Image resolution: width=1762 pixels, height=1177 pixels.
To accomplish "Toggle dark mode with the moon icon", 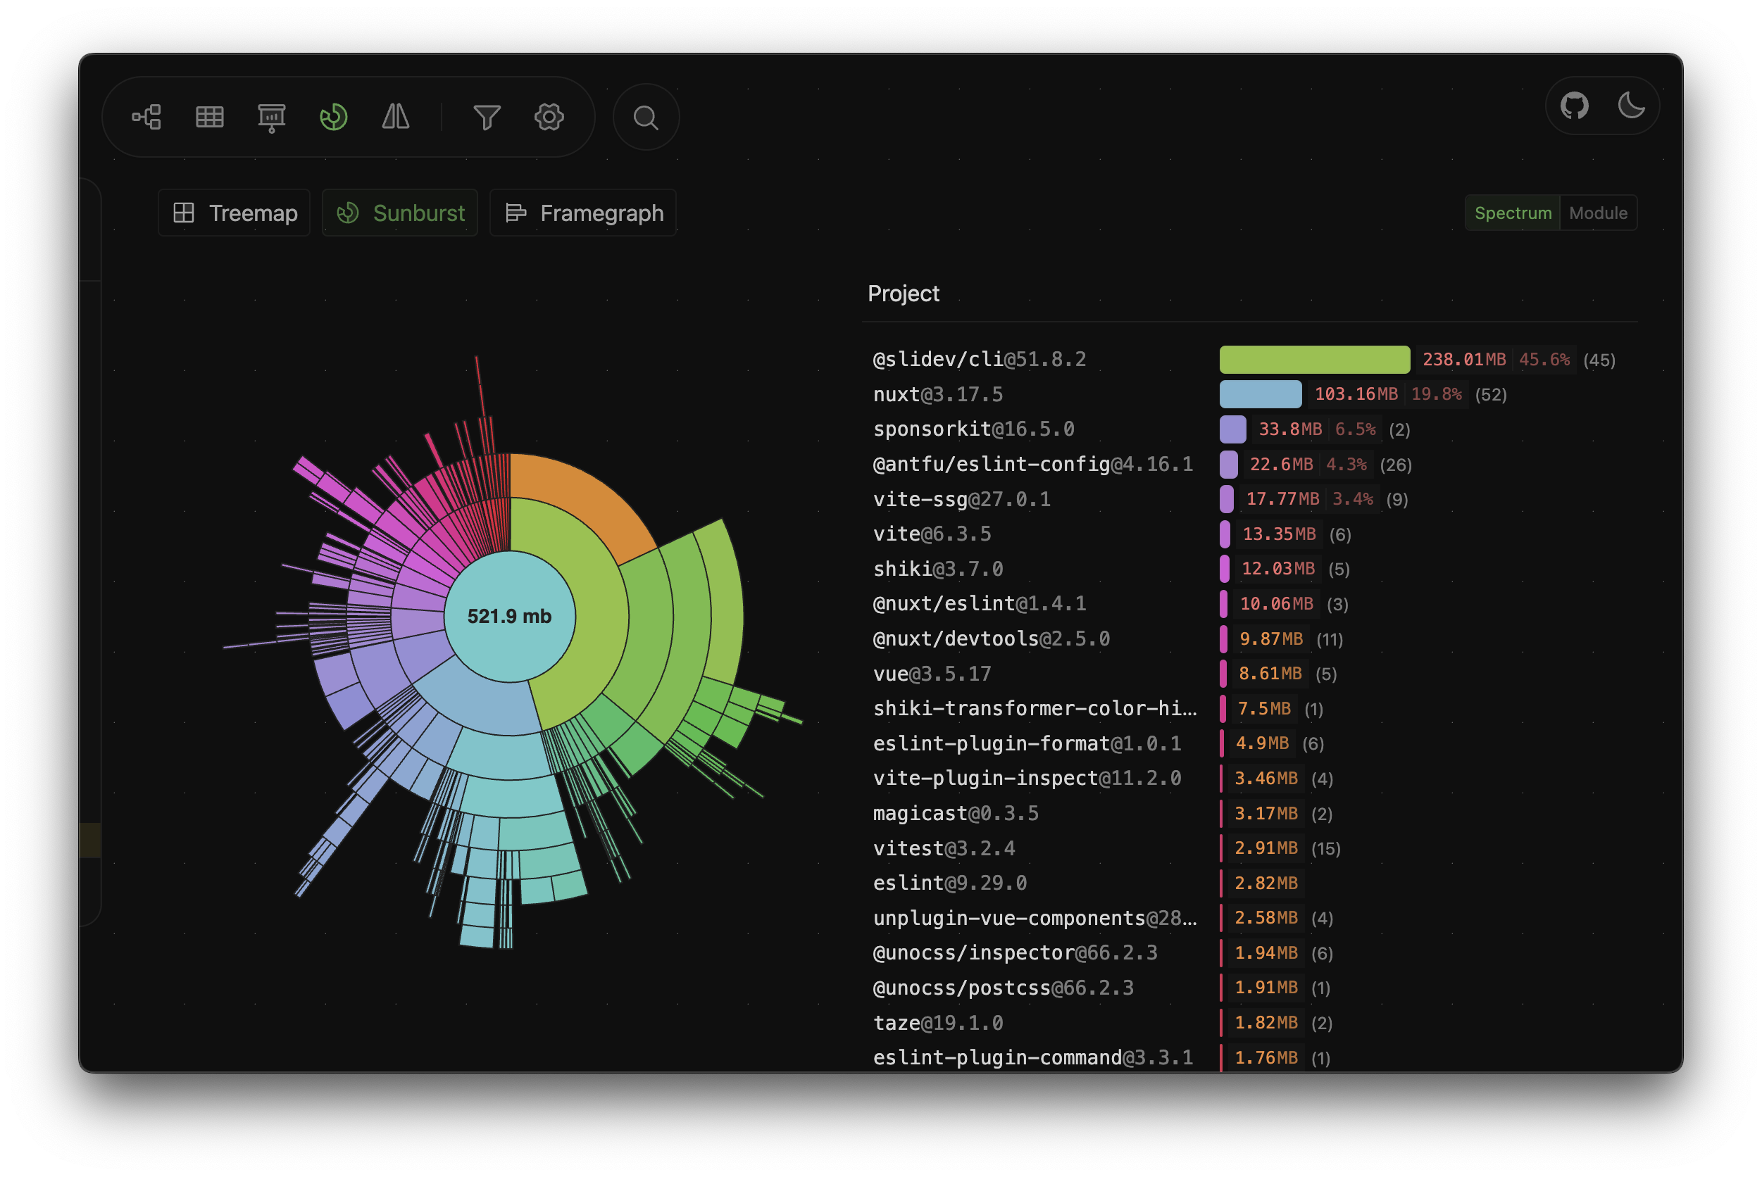I will pos(1632,106).
